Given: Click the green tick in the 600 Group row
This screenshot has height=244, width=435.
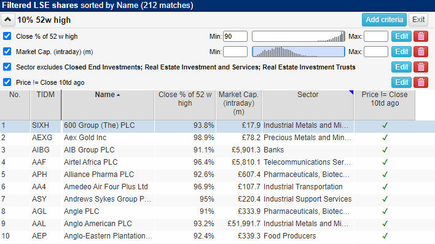Looking at the screenshot, I should point(385,125).
